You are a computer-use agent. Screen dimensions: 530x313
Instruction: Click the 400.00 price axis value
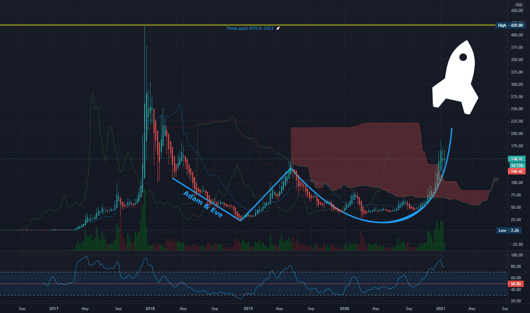[x=517, y=35]
